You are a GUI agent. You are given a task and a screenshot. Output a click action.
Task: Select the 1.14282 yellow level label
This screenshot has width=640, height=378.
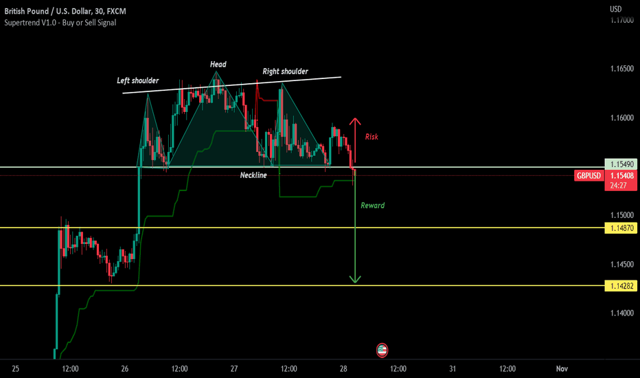point(621,286)
